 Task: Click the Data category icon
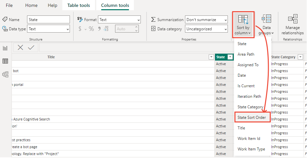point(154,29)
